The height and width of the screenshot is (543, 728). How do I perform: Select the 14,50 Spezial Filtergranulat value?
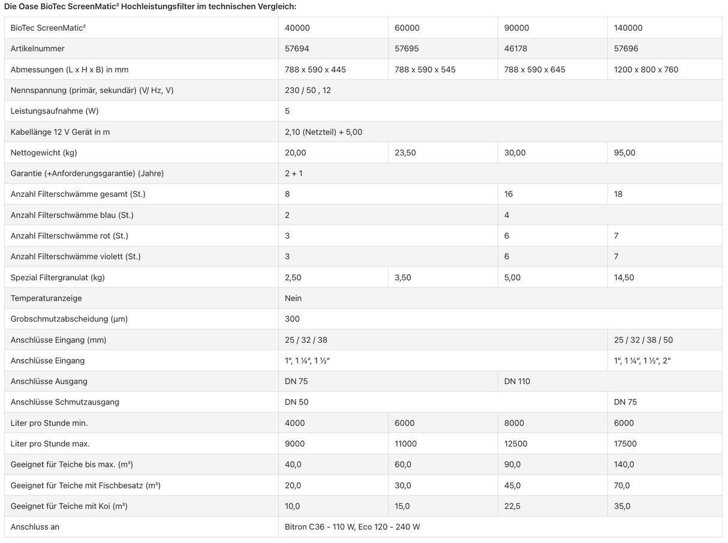coord(624,277)
